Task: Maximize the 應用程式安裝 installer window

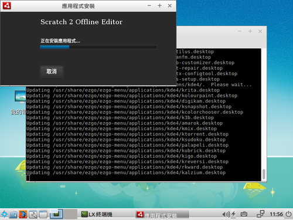Action: [159, 6]
